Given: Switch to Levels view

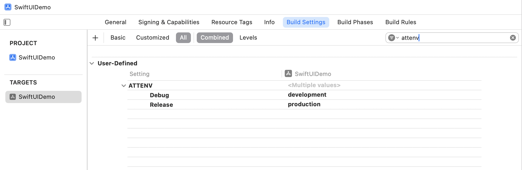Looking at the screenshot, I should [248, 38].
